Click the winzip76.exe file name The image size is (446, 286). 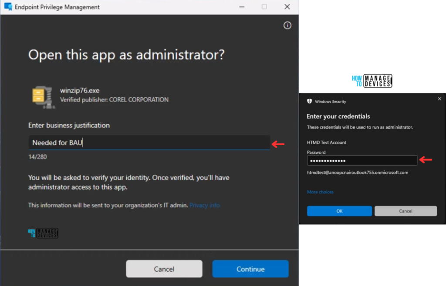coord(80,90)
